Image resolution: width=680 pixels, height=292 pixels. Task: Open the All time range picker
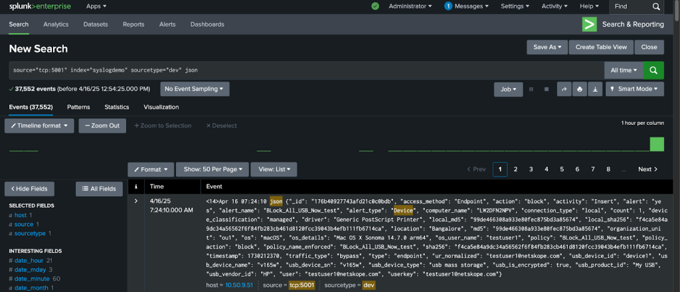624,70
